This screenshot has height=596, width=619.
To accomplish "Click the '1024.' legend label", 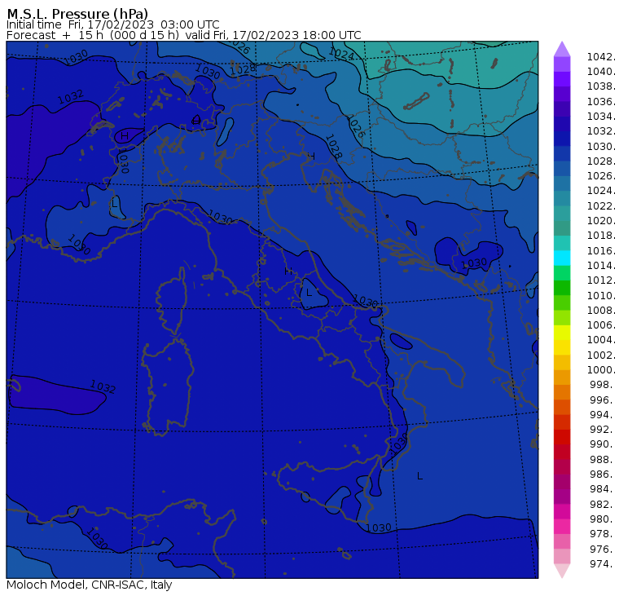I will (601, 191).
